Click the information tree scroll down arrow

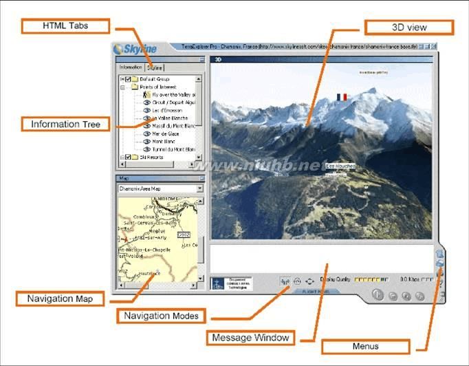click(x=199, y=157)
